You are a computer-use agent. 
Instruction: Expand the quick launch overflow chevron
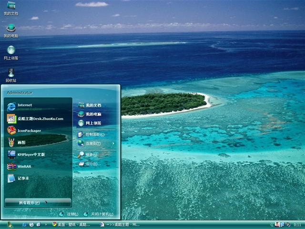[x=45, y=224]
